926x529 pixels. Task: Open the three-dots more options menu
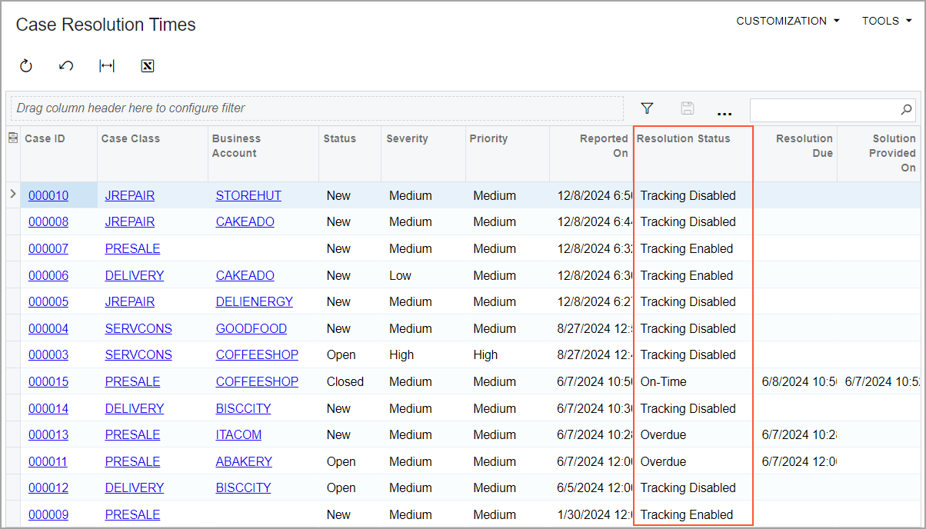click(x=724, y=110)
